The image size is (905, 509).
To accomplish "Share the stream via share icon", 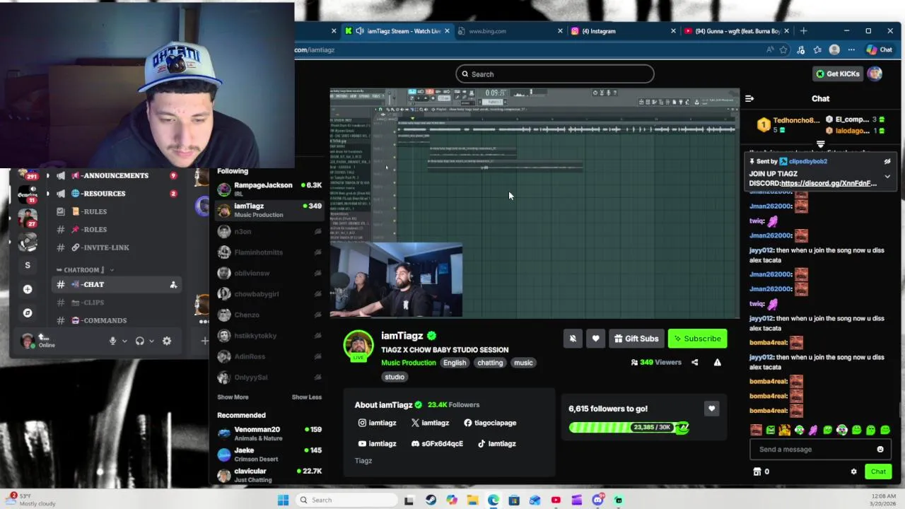I will click(694, 363).
